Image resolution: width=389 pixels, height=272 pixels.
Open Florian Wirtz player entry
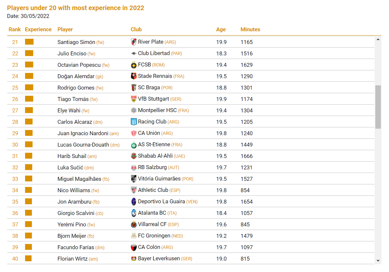(x=73, y=259)
